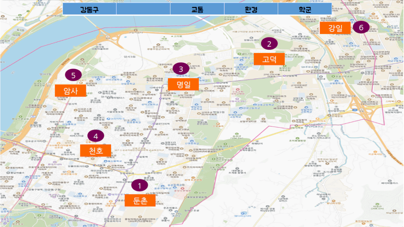Viewport: 404px width, 227px height.
Task: Click the SK주유소 gas station label
Action: click(307, 67)
